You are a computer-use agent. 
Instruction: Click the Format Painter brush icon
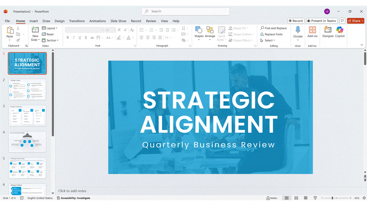coord(18,40)
